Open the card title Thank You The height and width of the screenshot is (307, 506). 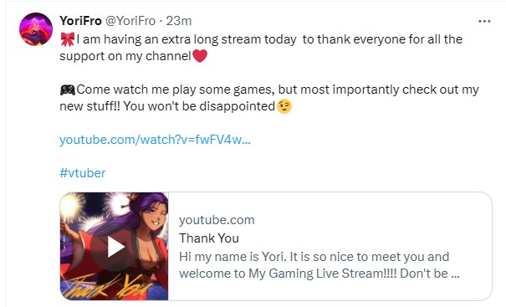coord(209,238)
